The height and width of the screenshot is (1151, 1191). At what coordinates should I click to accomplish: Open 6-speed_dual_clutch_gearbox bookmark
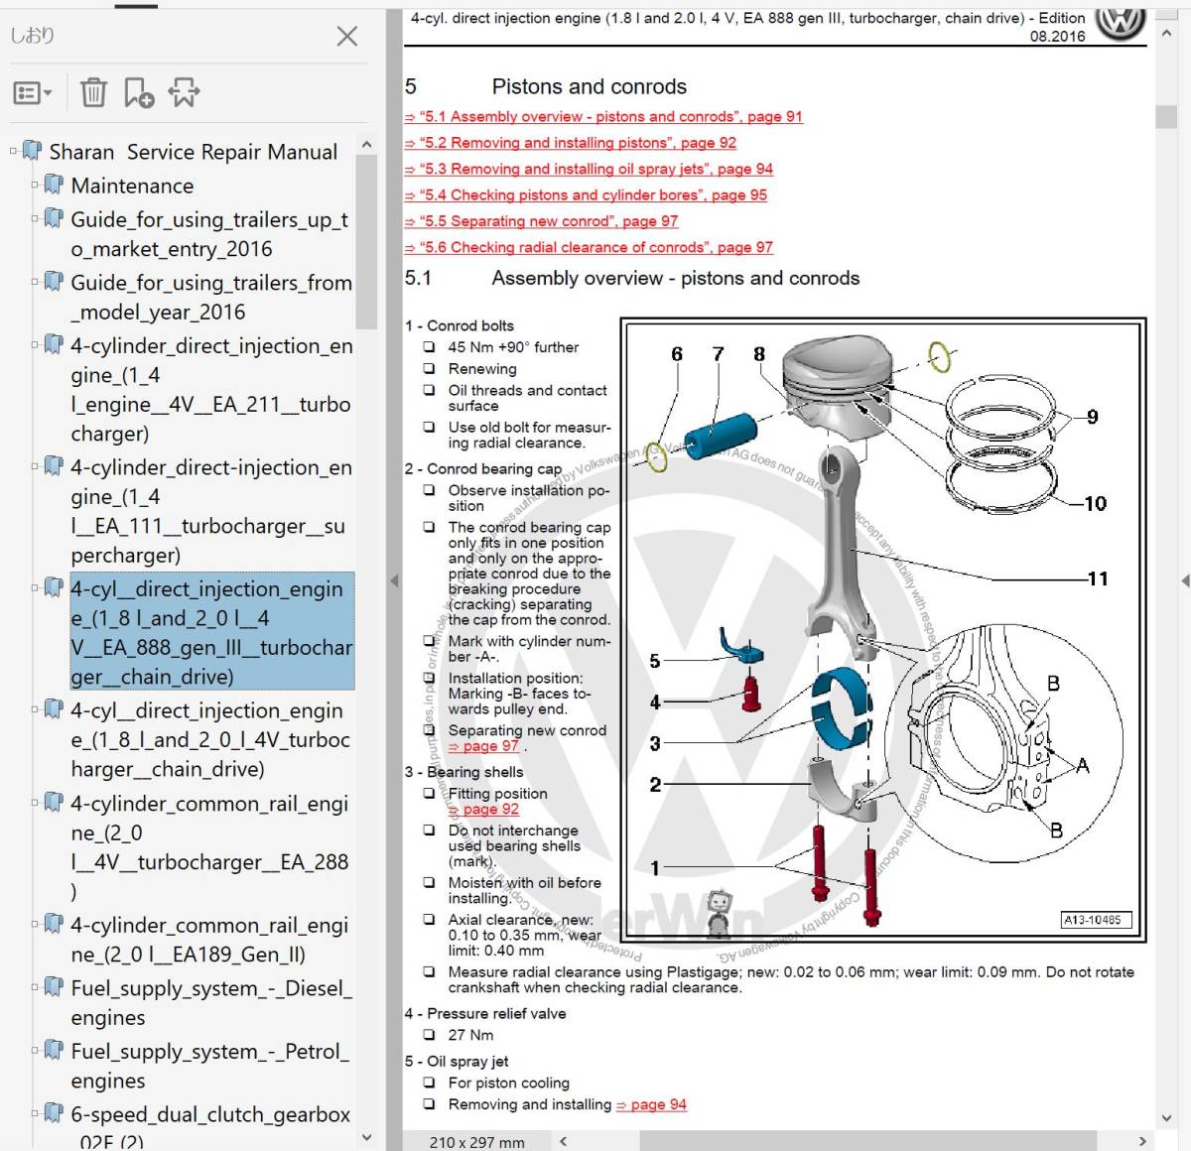click(x=210, y=1126)
